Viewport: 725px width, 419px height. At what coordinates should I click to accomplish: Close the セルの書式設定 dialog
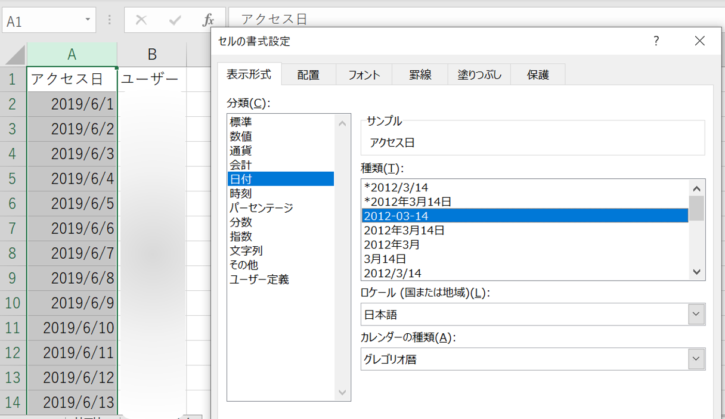(699, 41)
